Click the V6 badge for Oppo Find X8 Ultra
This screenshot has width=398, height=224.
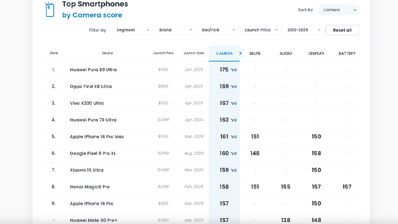pos(234,87)
